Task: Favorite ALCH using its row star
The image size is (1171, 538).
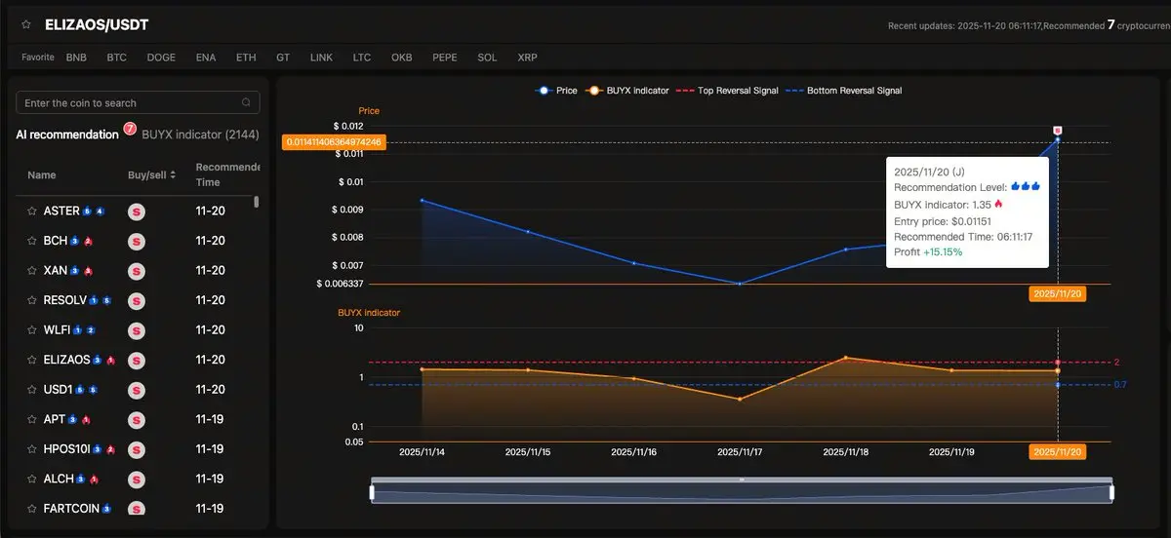Action: 32,479
